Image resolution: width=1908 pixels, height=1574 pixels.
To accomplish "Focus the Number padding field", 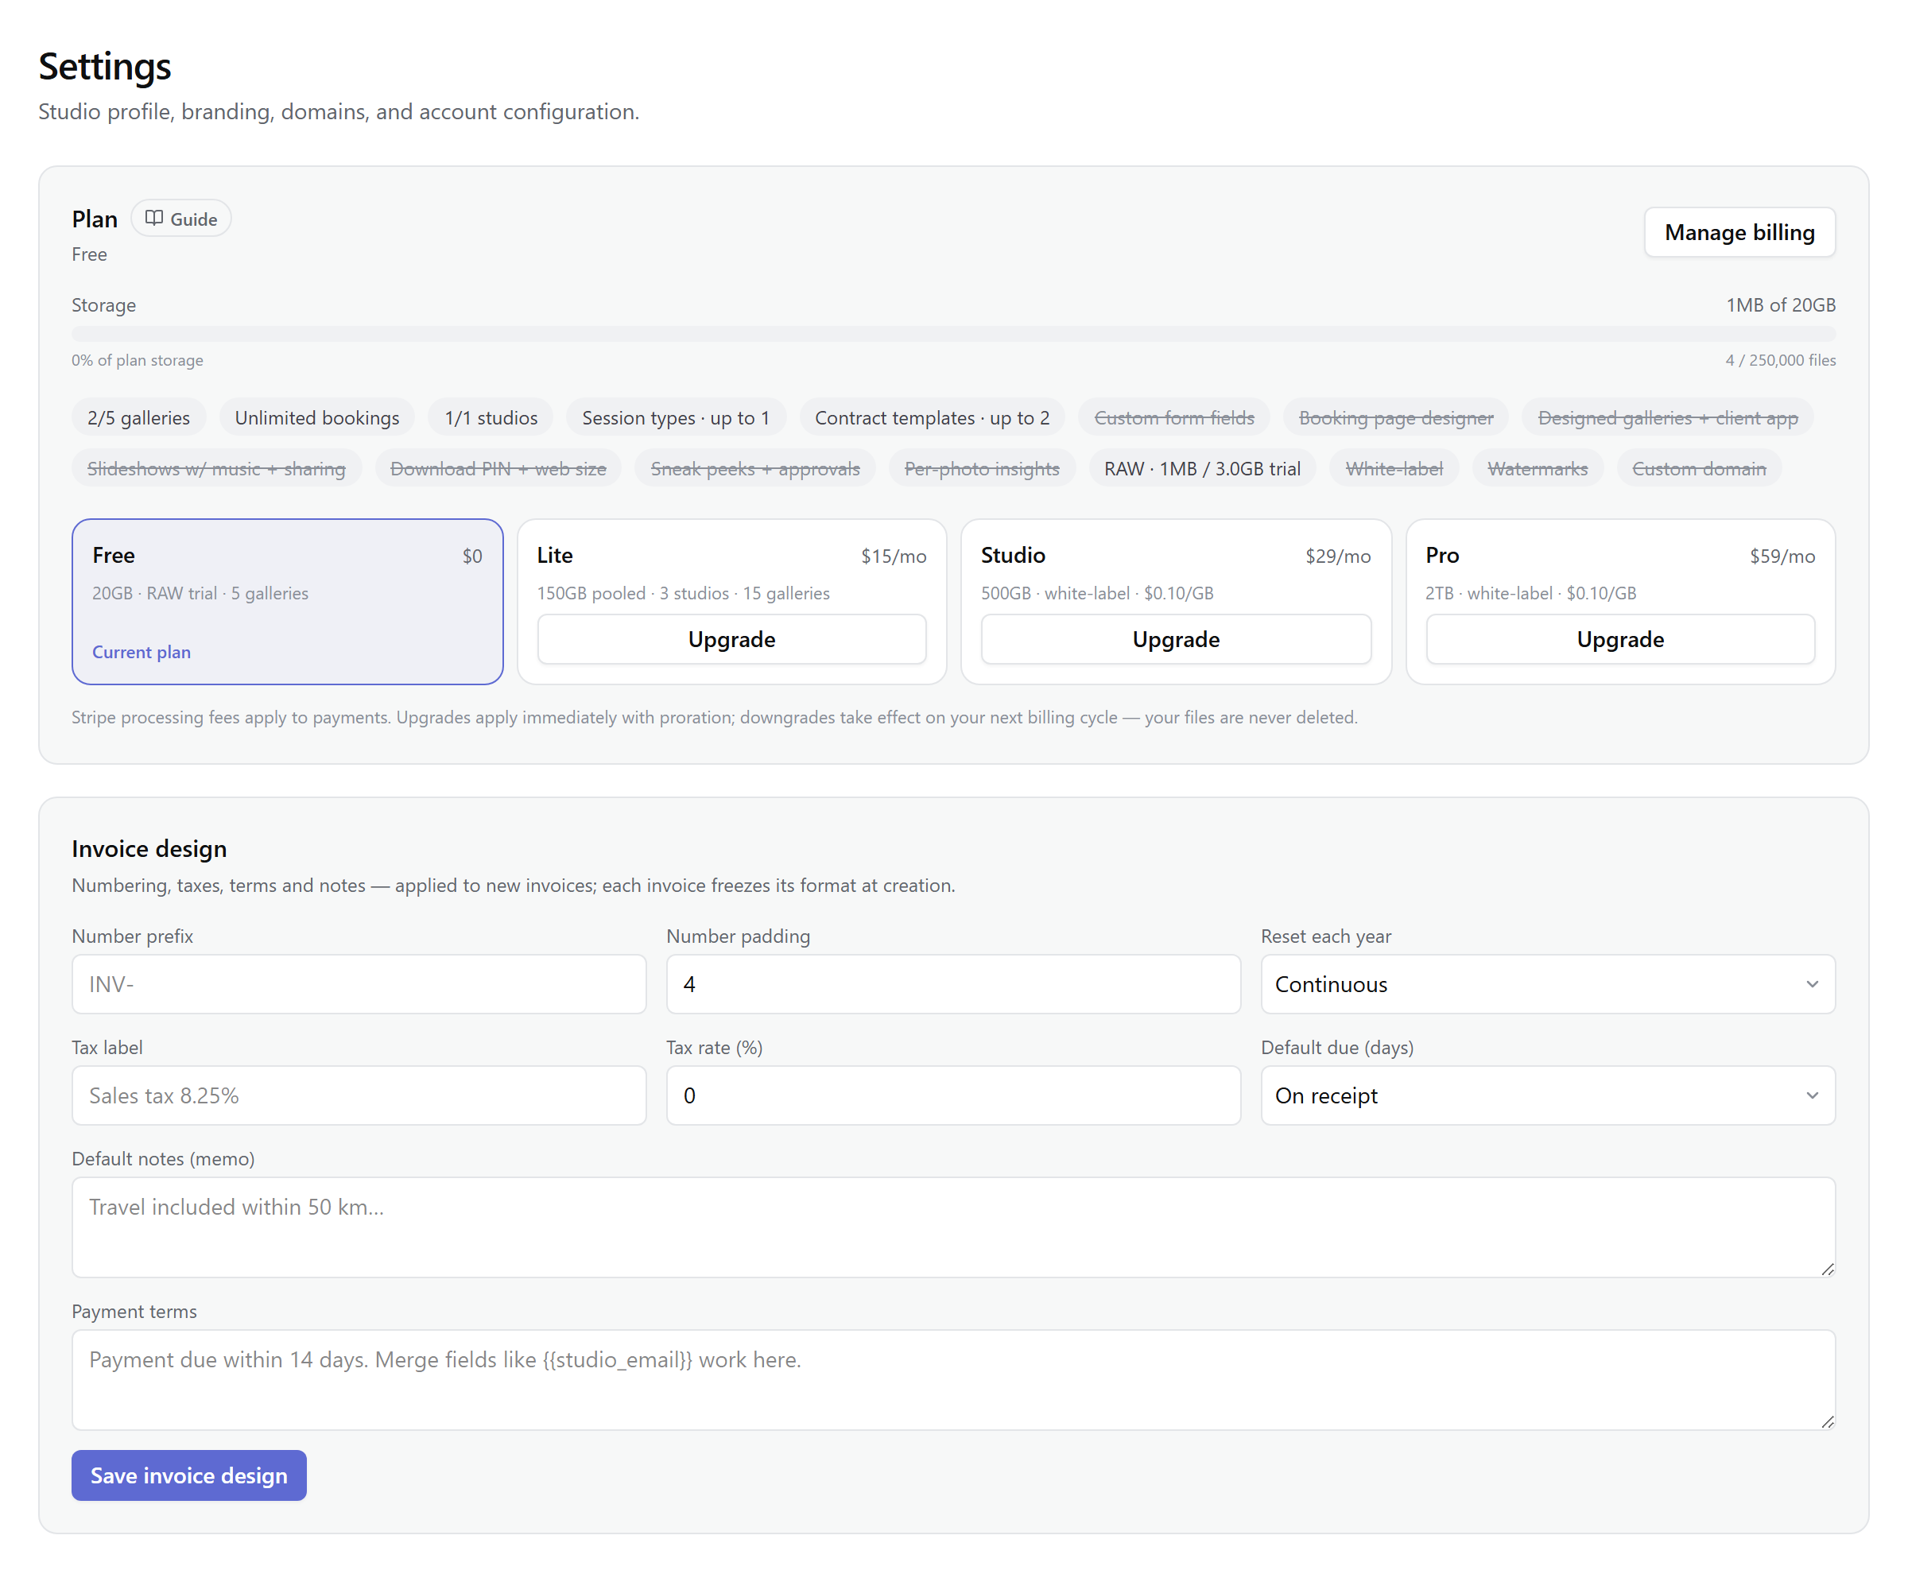I will 953,984.
